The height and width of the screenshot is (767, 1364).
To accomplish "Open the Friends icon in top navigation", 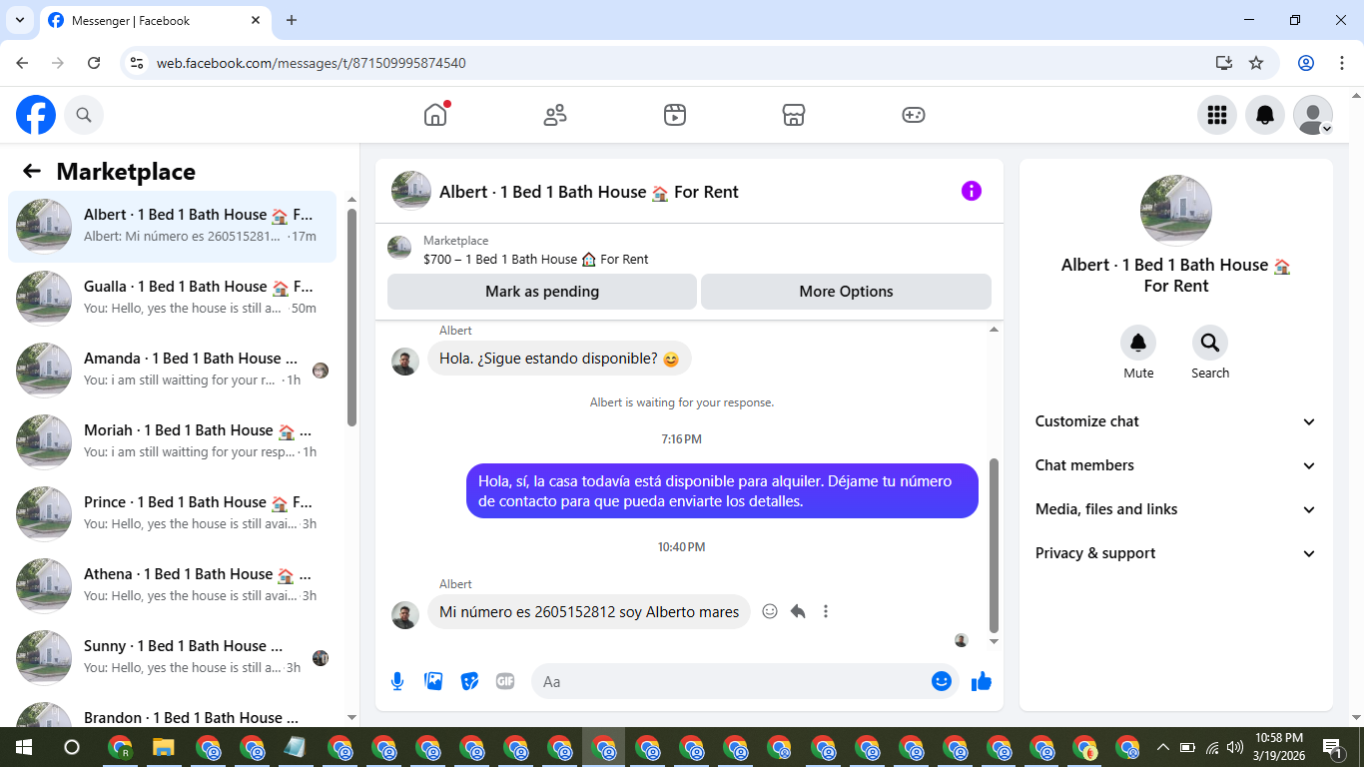I will (555, 115).
